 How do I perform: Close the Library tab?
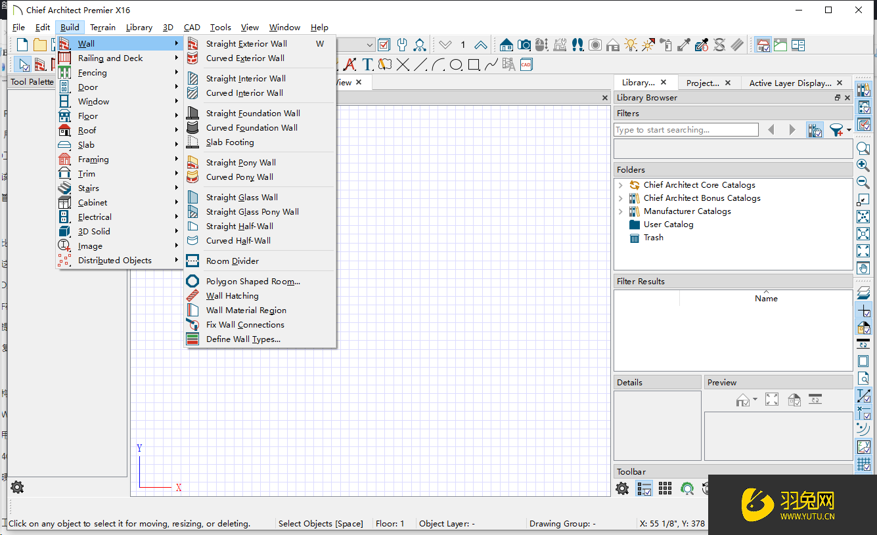663,82
